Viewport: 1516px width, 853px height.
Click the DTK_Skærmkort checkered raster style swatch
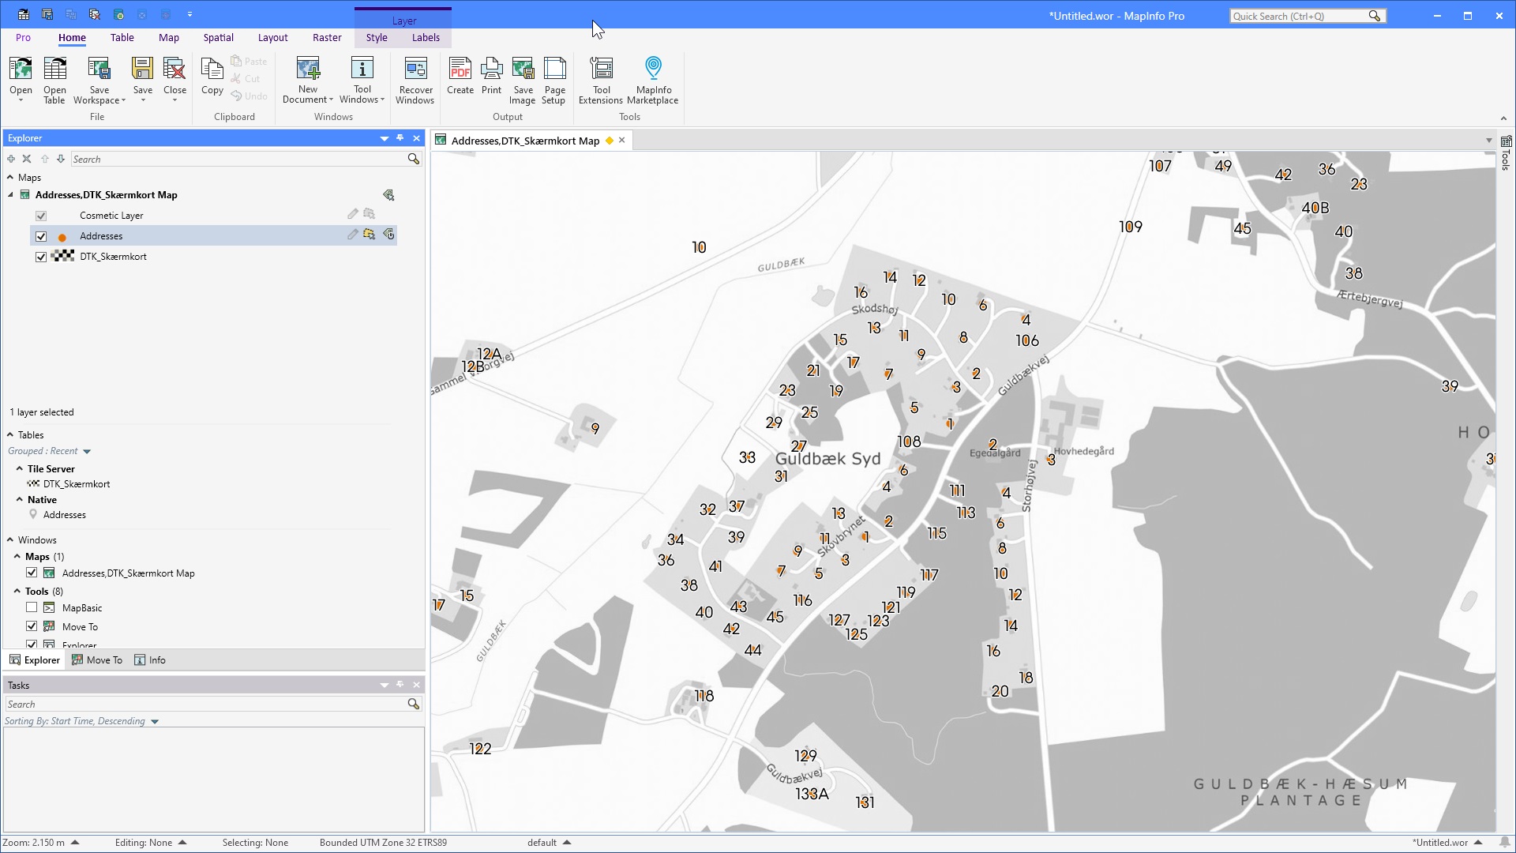point(62,256)
